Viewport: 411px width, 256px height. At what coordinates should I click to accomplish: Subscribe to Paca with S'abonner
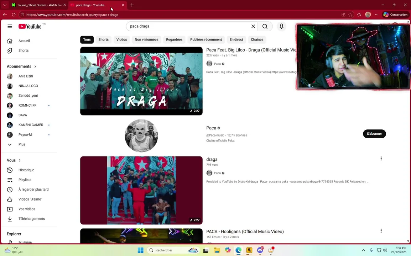(374, 134)
